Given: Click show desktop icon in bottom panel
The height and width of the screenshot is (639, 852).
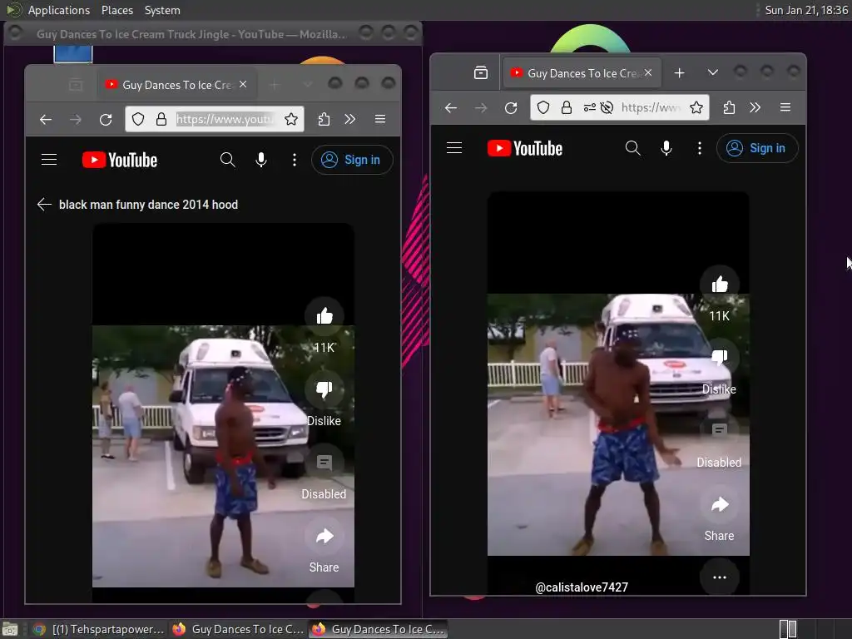Looking at the screenshot, I should coord(10,629).
